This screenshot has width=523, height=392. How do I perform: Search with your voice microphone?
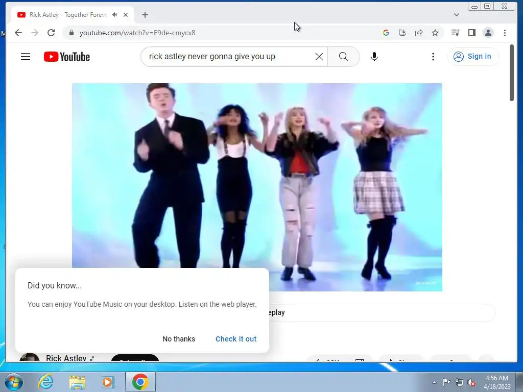pos(374,57)
